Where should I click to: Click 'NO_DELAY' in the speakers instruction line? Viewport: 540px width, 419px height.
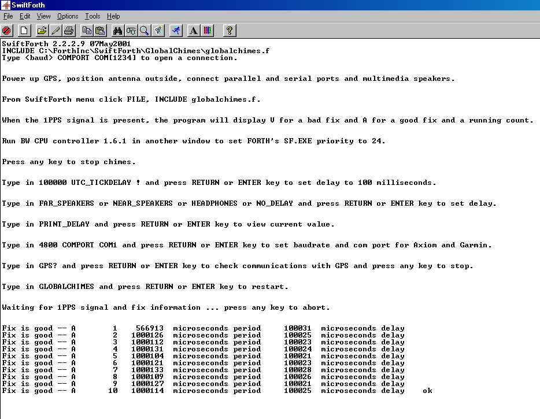(x=275, y=203)
